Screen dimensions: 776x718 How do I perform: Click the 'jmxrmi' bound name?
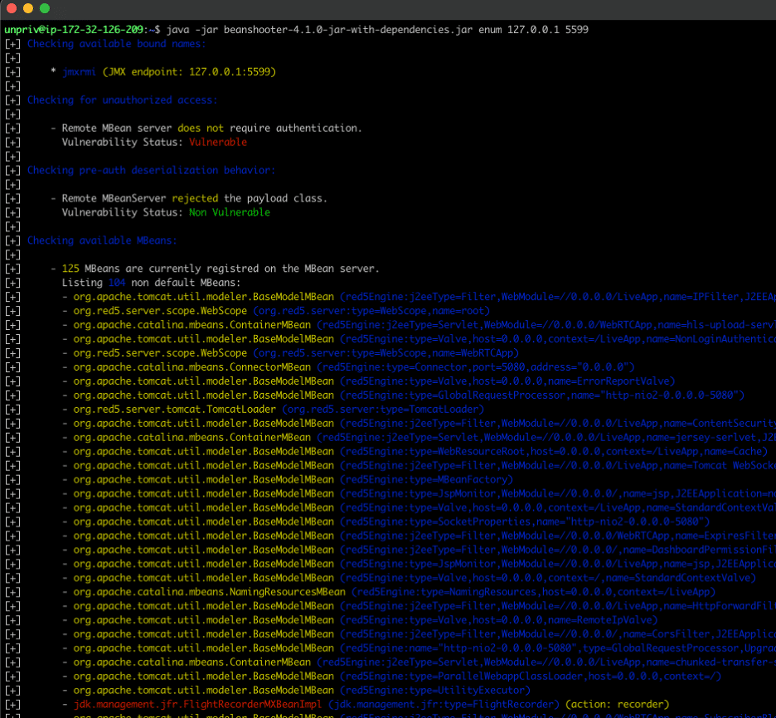point(80,72)
